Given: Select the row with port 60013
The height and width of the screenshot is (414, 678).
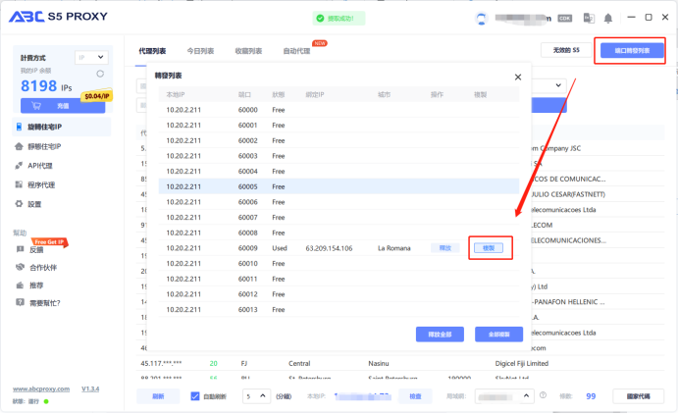Looking at the screenshot, I should click(x=339, y=309).
